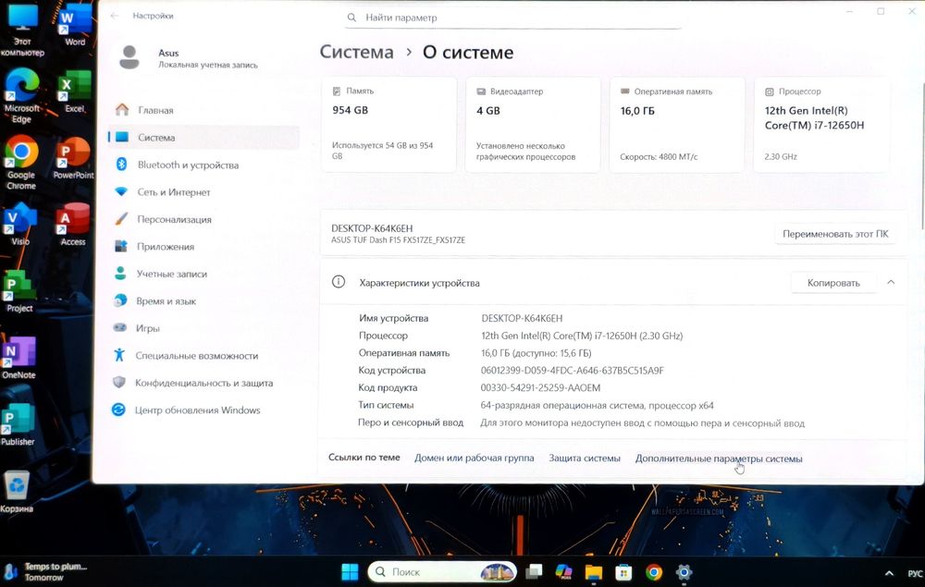This screenshot has height=587, width=925.
Task: Open Word desktop shortcut
Action: (x=75, y=27)
